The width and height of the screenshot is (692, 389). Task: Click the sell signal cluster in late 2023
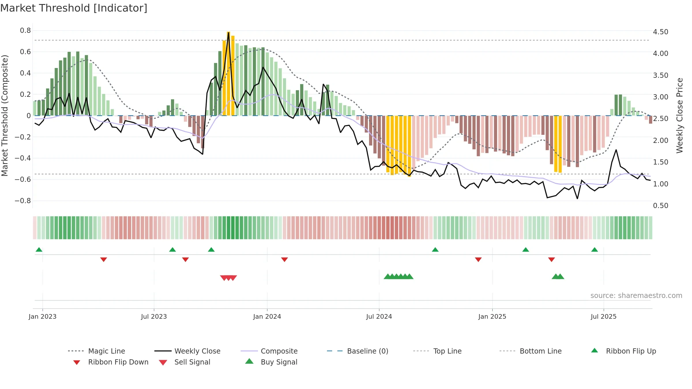(x=228, y=278)
